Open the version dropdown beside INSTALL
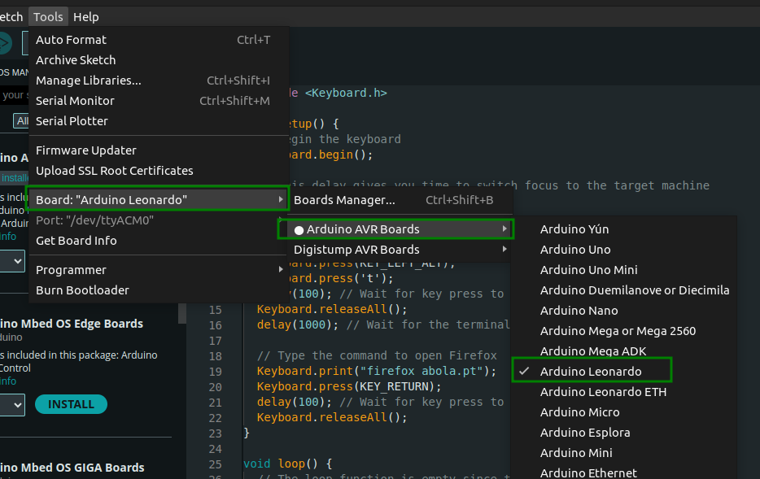The height and width of the screenshot is (479, 760). [x=11, y=404]
